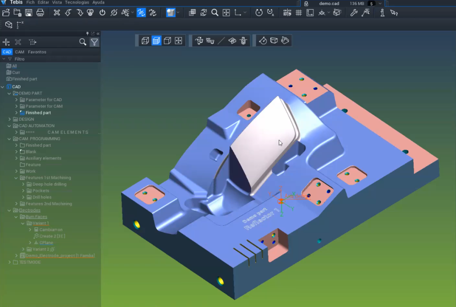Image resolution: width=456 pixels, height=307 pixels.
Task: Activate the ABC text annotation tool
Action: tap(124, 12)
